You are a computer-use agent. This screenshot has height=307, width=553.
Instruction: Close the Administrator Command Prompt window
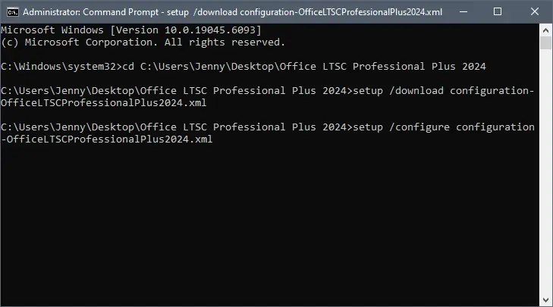pyautogui.click(x=535, y=11)
